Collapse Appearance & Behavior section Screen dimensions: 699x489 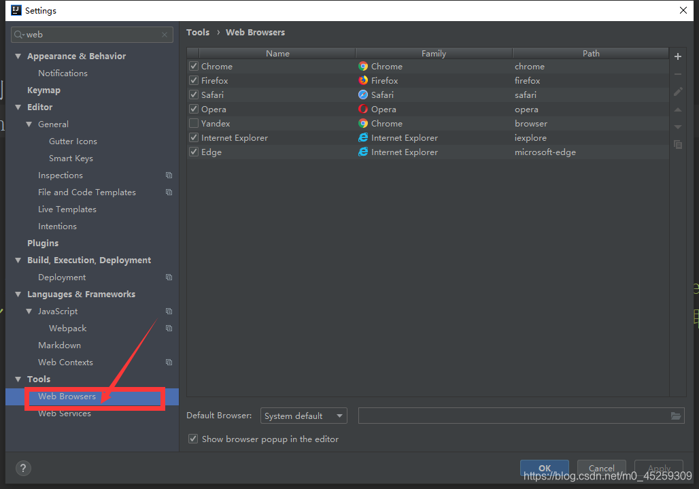18,56
